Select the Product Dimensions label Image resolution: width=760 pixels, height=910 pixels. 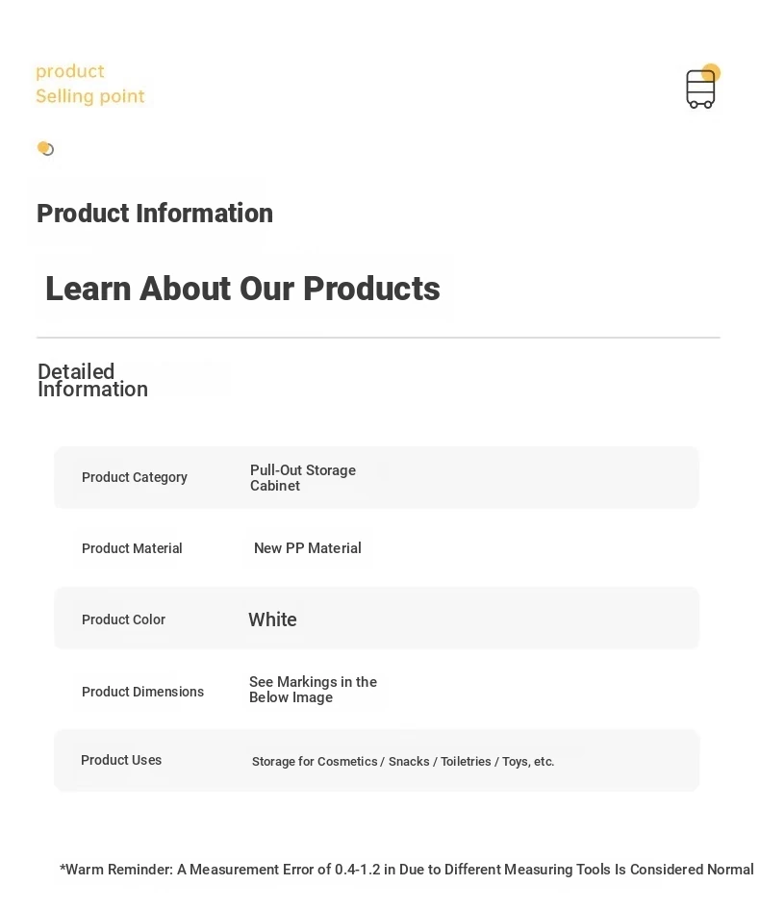[x=142, y=692]
